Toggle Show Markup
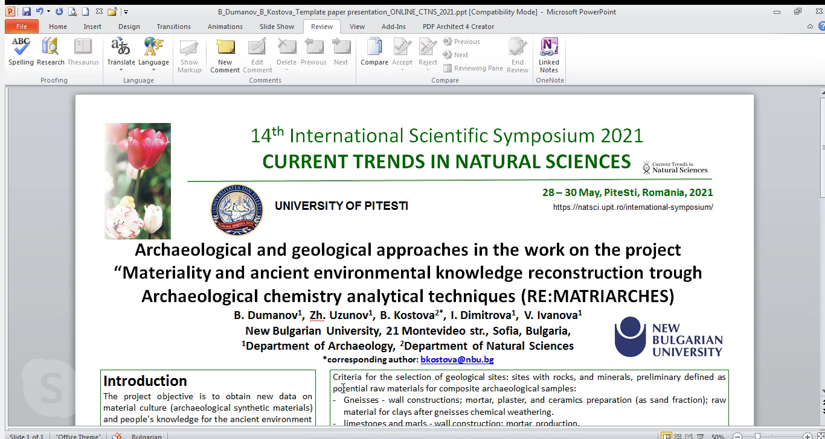 pyautogui.click(x=189, y=55)
